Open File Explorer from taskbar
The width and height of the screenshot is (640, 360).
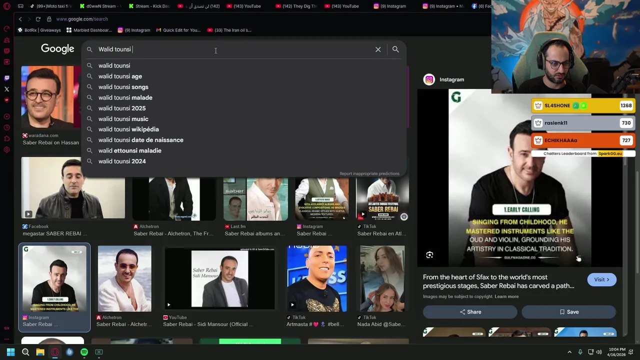pyautogui.click(x=40, y=352)
